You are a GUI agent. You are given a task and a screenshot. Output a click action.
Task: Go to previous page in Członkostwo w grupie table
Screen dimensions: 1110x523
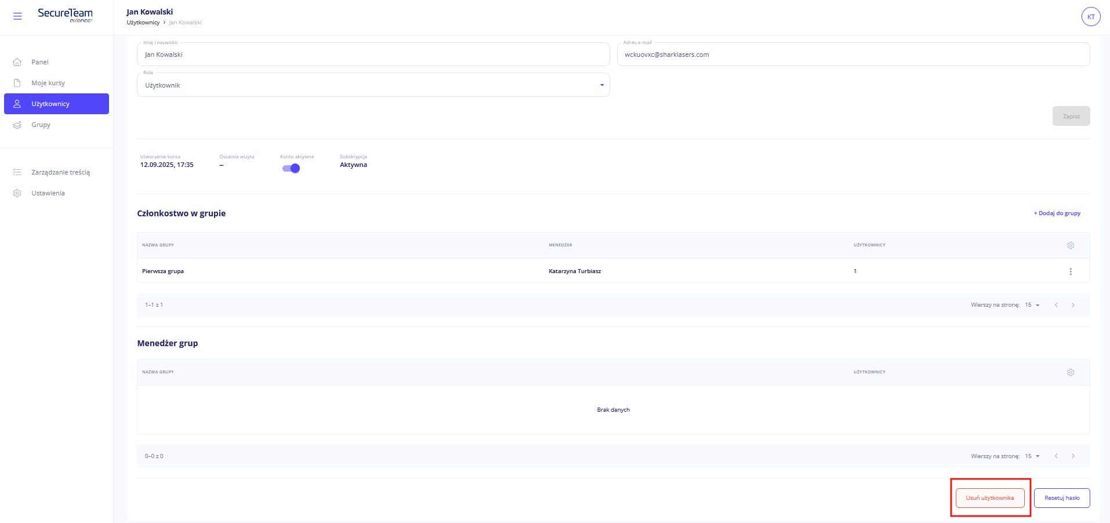pyautogui.click(x=1056, y=305)
